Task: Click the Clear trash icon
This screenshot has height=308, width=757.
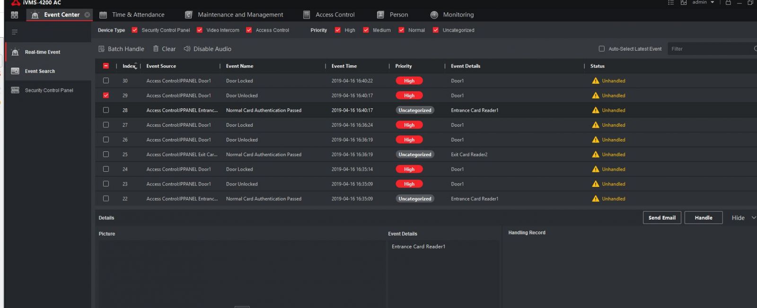Action: 156,49
